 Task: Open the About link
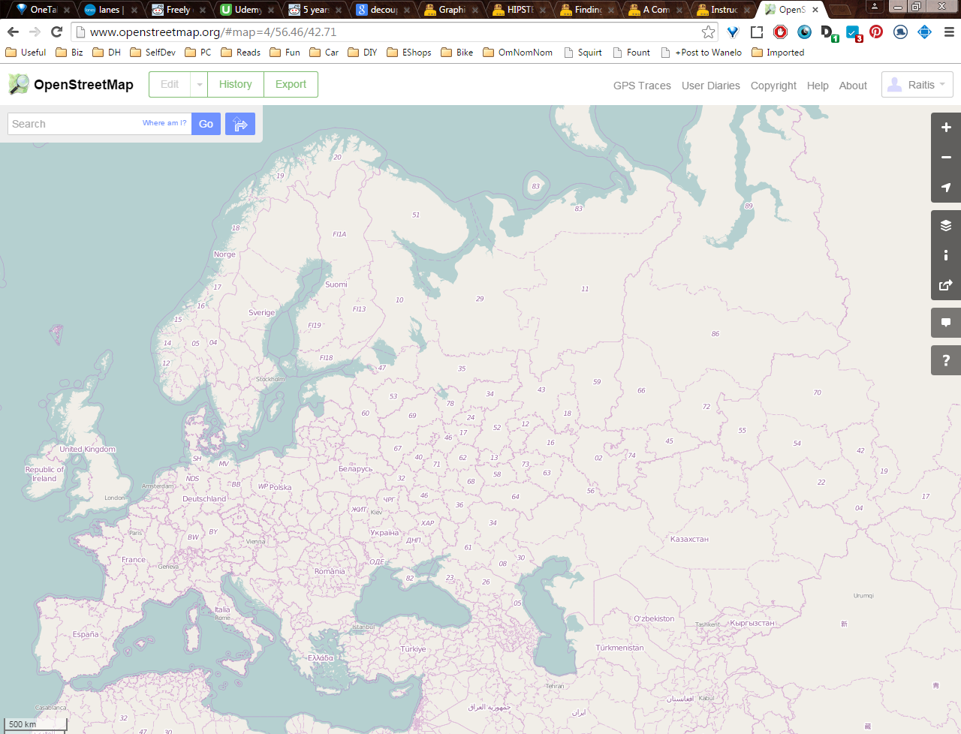coord(853,86)
